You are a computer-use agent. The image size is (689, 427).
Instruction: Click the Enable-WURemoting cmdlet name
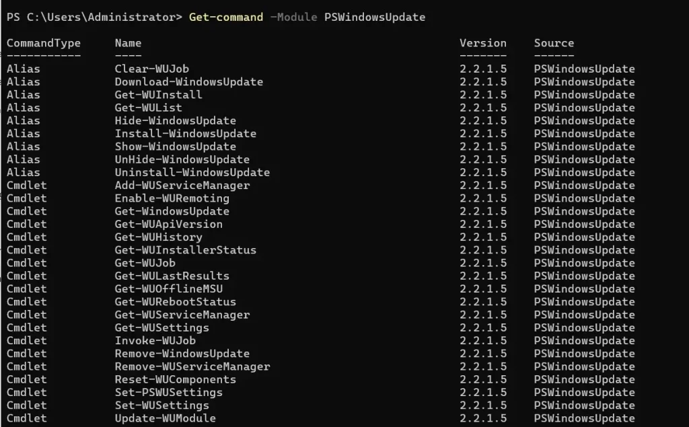pyautogui.click(x=172, y=198)
